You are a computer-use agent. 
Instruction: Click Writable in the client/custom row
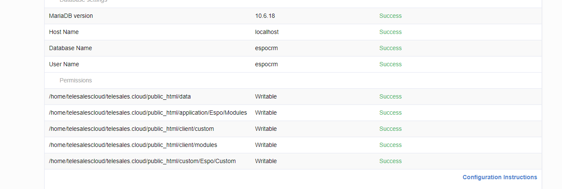[x=266, y=129]
